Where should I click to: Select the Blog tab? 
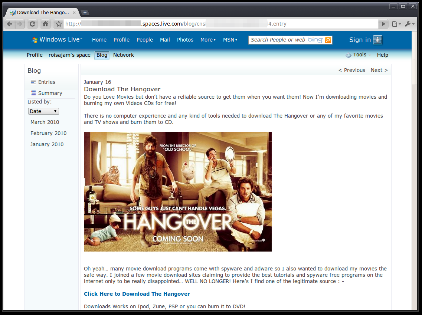coord(102,55)
